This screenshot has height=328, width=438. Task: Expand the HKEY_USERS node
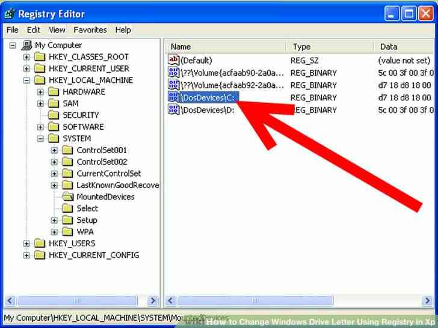pos(26,244)
